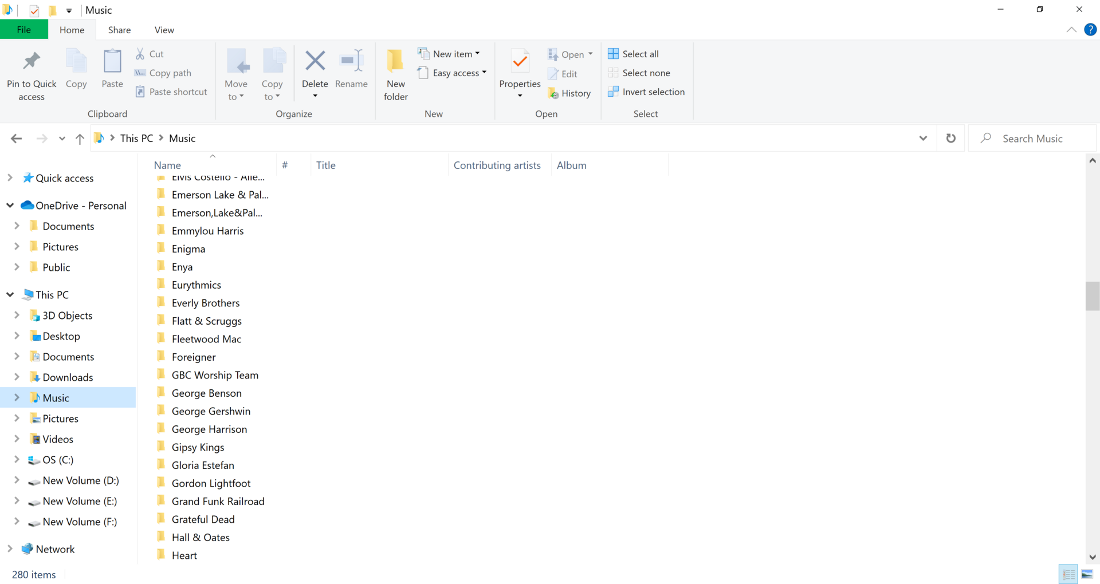Viewport: 1100px width, 584px height.
Task: Select the Fleetwood Mac folder
Action: (x=206, y=339)
